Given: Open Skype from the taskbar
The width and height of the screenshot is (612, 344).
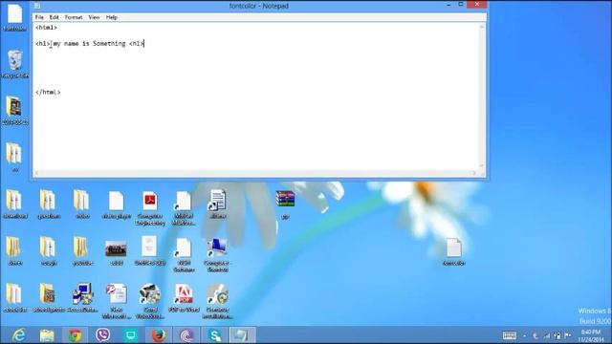Looking at the screenshot, I should click(214, 335).
